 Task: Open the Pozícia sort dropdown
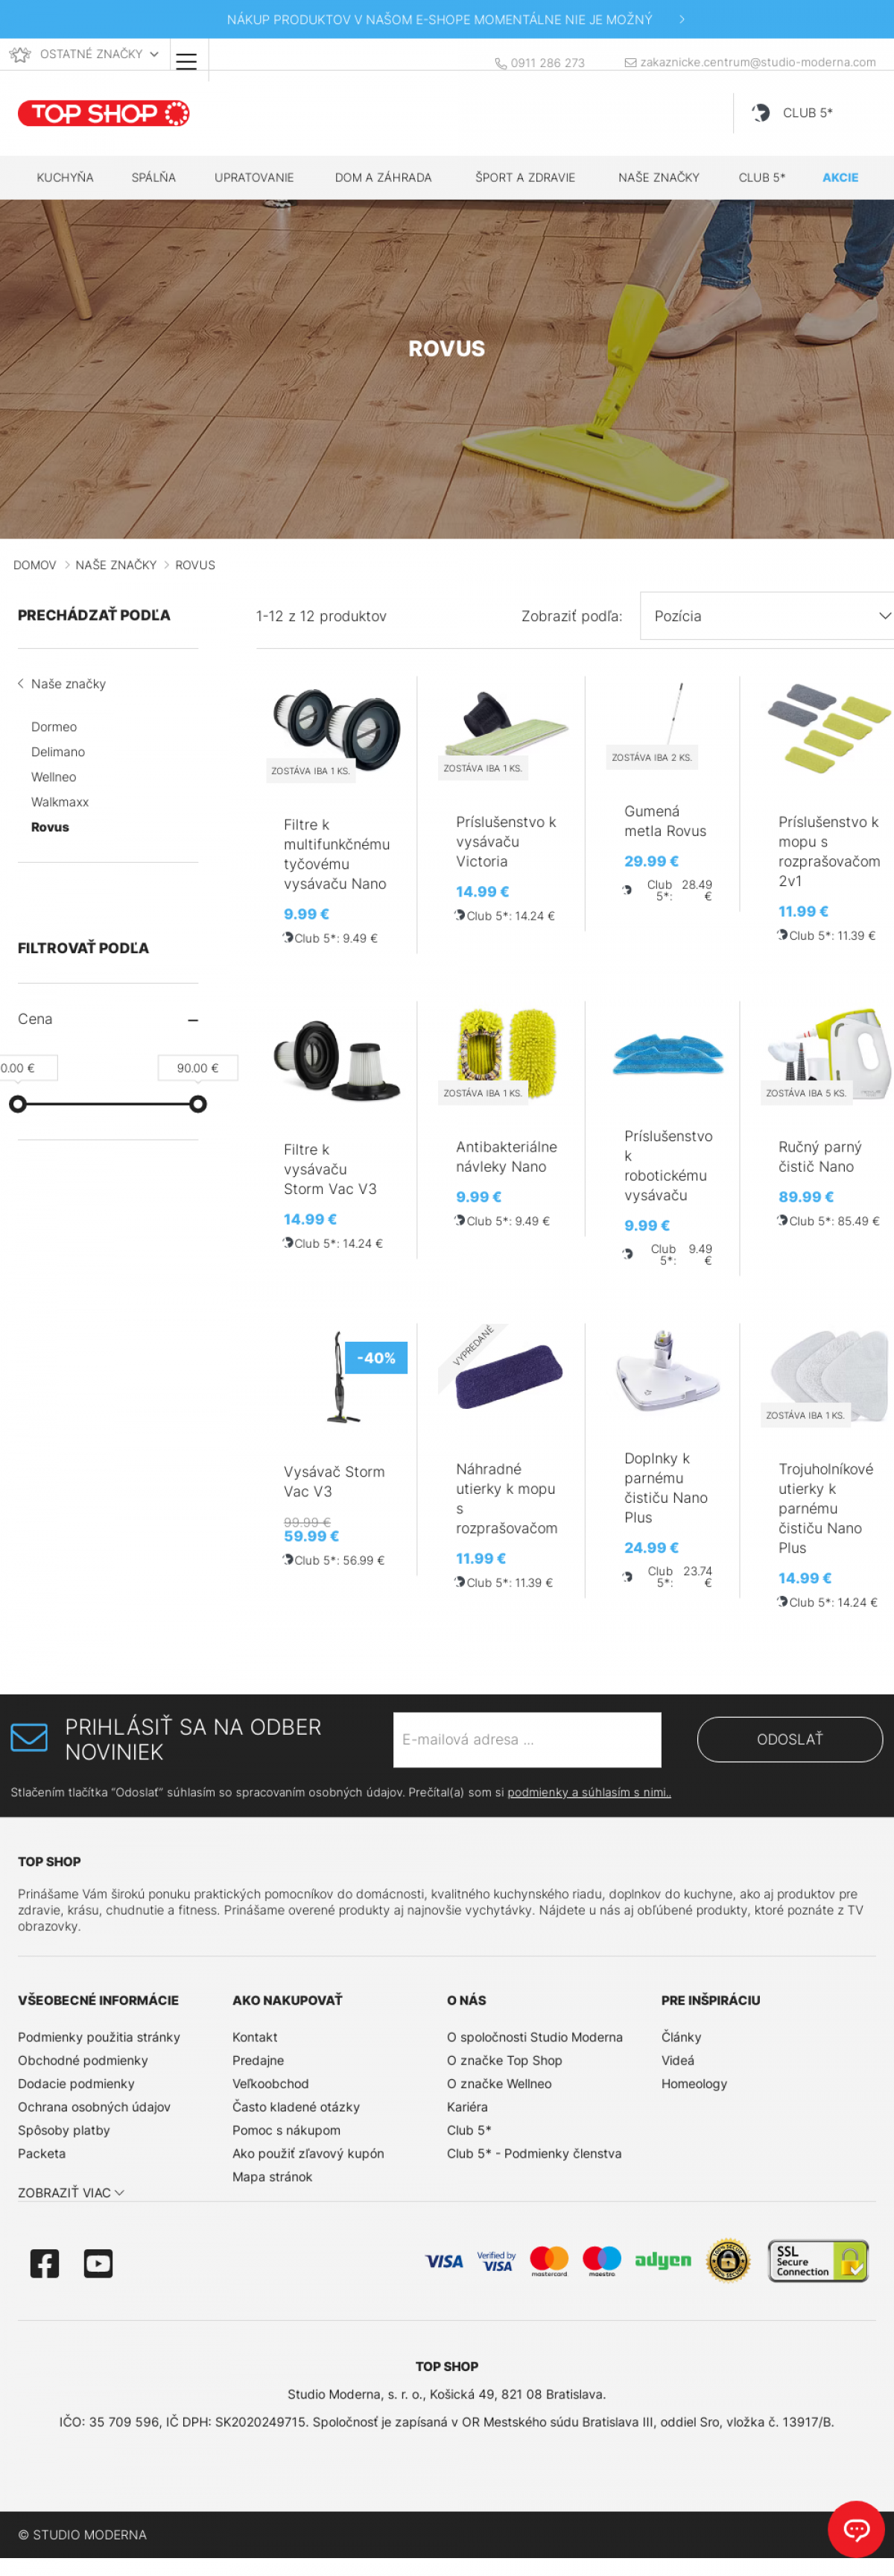click(x=766, y=616)
